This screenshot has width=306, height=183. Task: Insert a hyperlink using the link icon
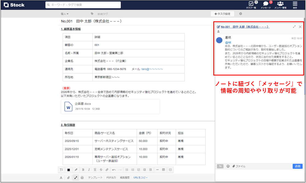point(107,170)
